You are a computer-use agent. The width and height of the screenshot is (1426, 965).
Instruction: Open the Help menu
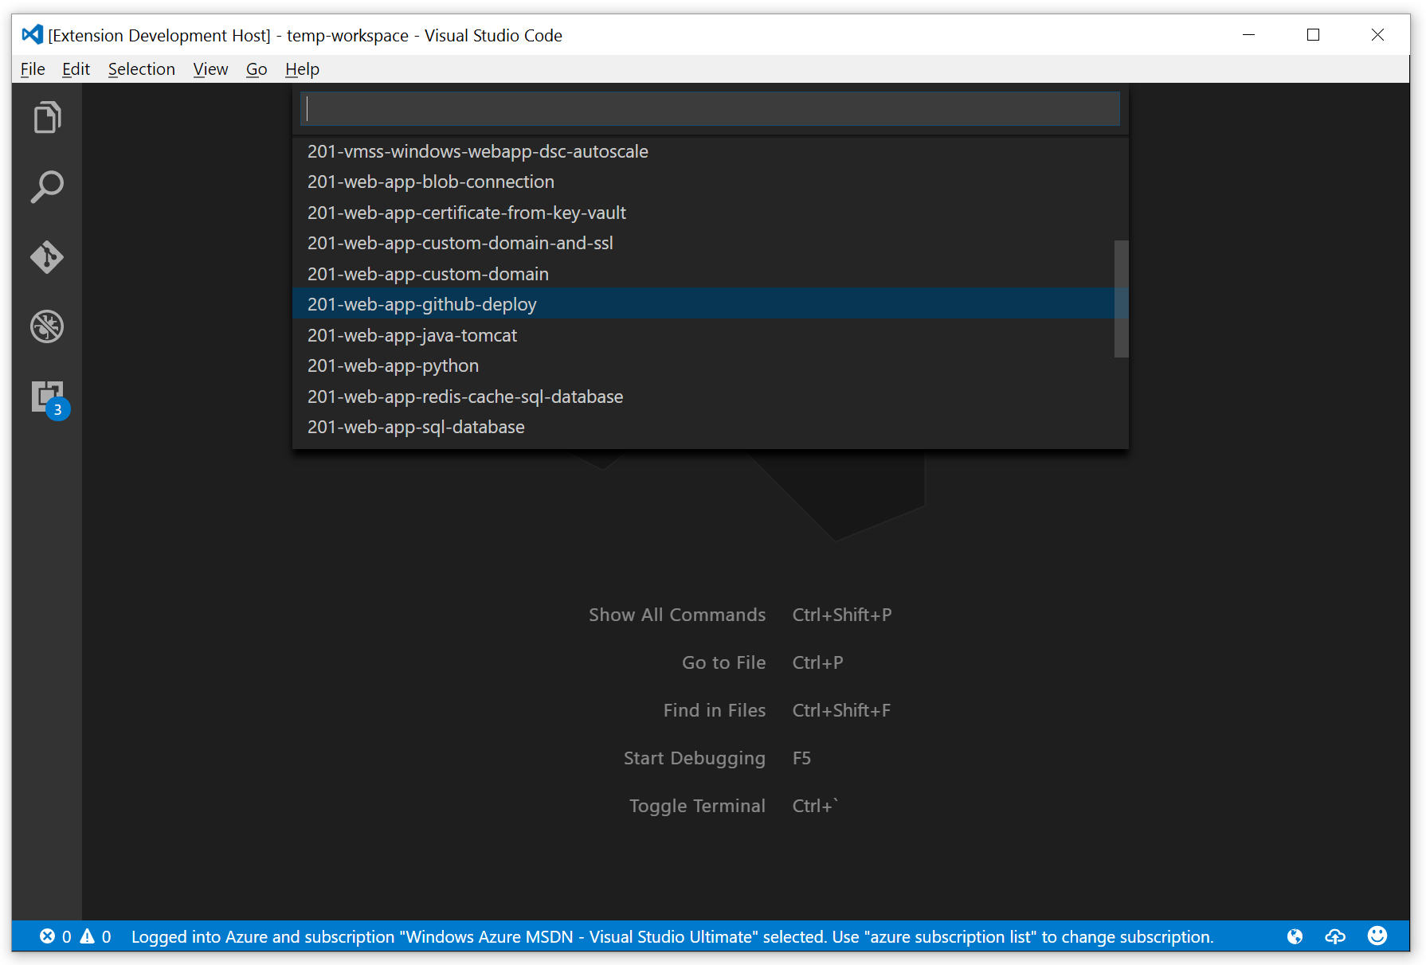(302, 69)
